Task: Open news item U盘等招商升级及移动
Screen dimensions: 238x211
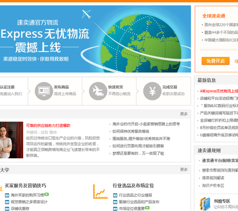Action: [x=219, y=135]
